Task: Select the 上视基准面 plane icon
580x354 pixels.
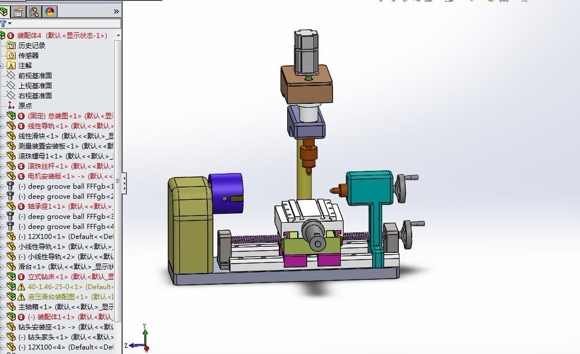Action: coord(12,85)
